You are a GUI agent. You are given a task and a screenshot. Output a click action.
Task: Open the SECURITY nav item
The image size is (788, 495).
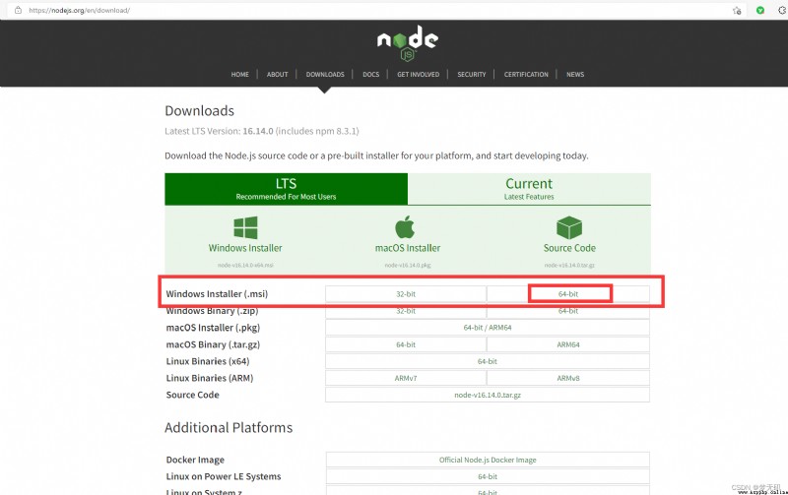tap(472, 75)
